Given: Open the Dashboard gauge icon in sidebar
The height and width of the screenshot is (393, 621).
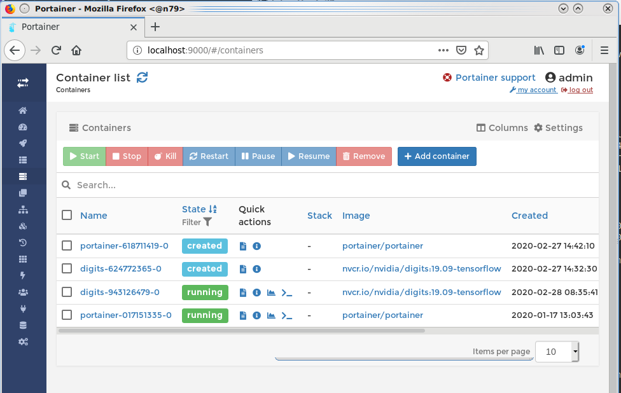Looking at the screenshot, I should [23, 127].
